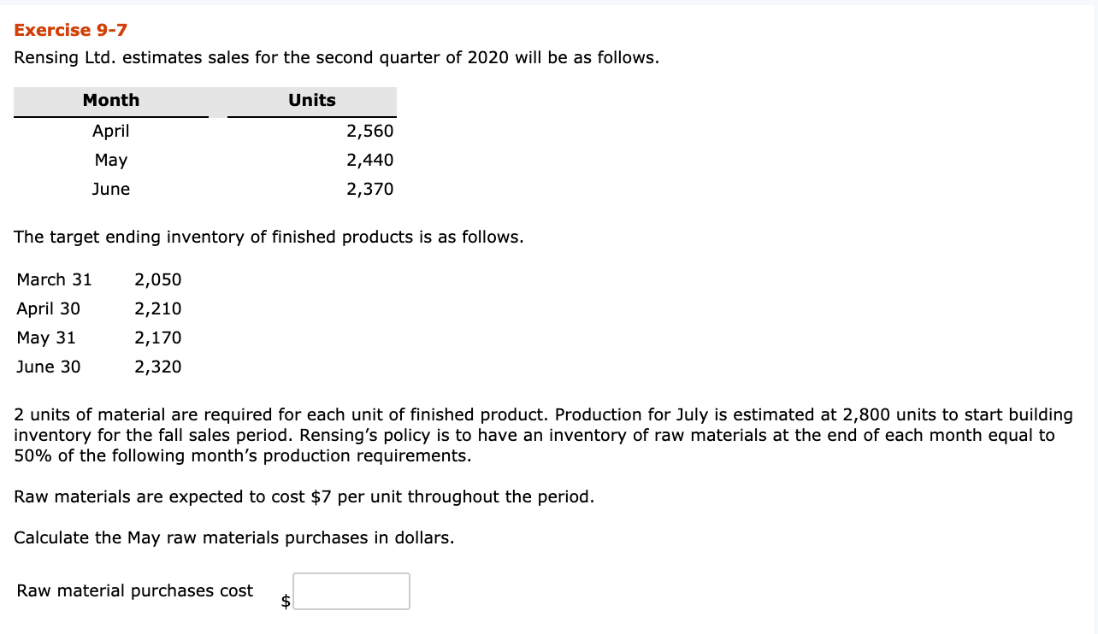Click the 2,440 units value for May
This screenshot has width=1098, height=634.
[369, 160]
